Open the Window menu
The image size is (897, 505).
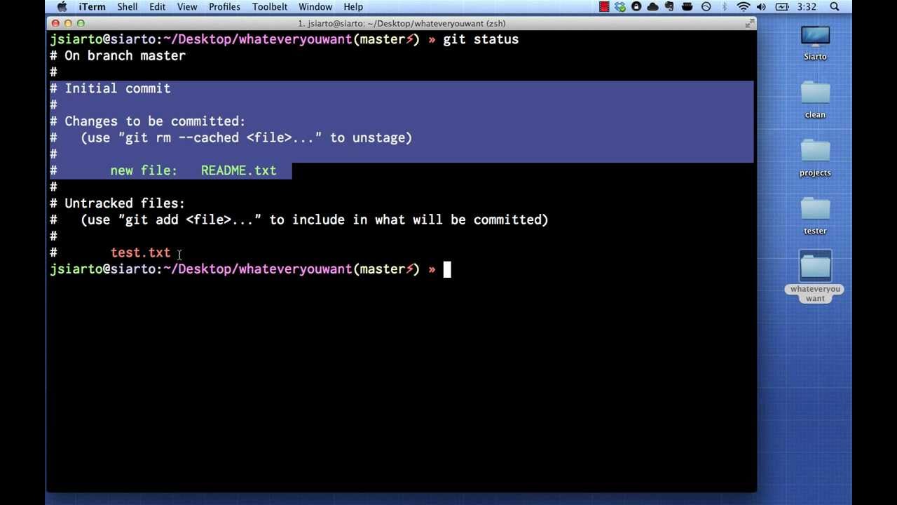coord(315,7)
